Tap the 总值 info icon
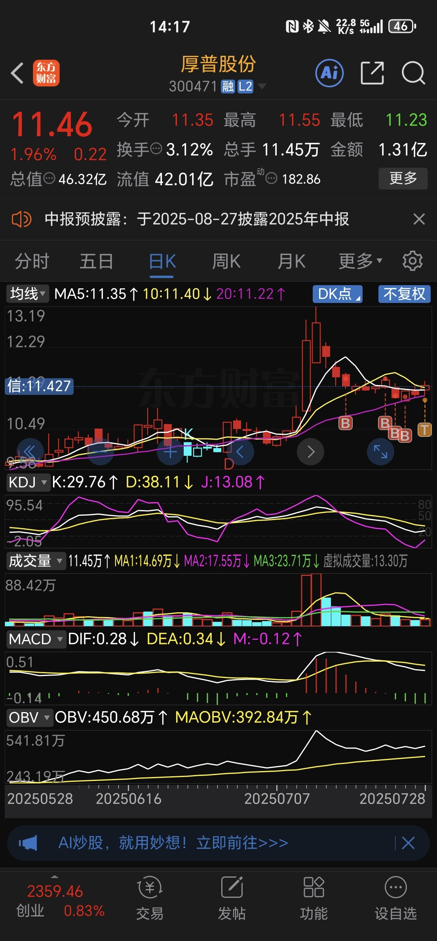This screenshot has height=941, width=437. 49,179
